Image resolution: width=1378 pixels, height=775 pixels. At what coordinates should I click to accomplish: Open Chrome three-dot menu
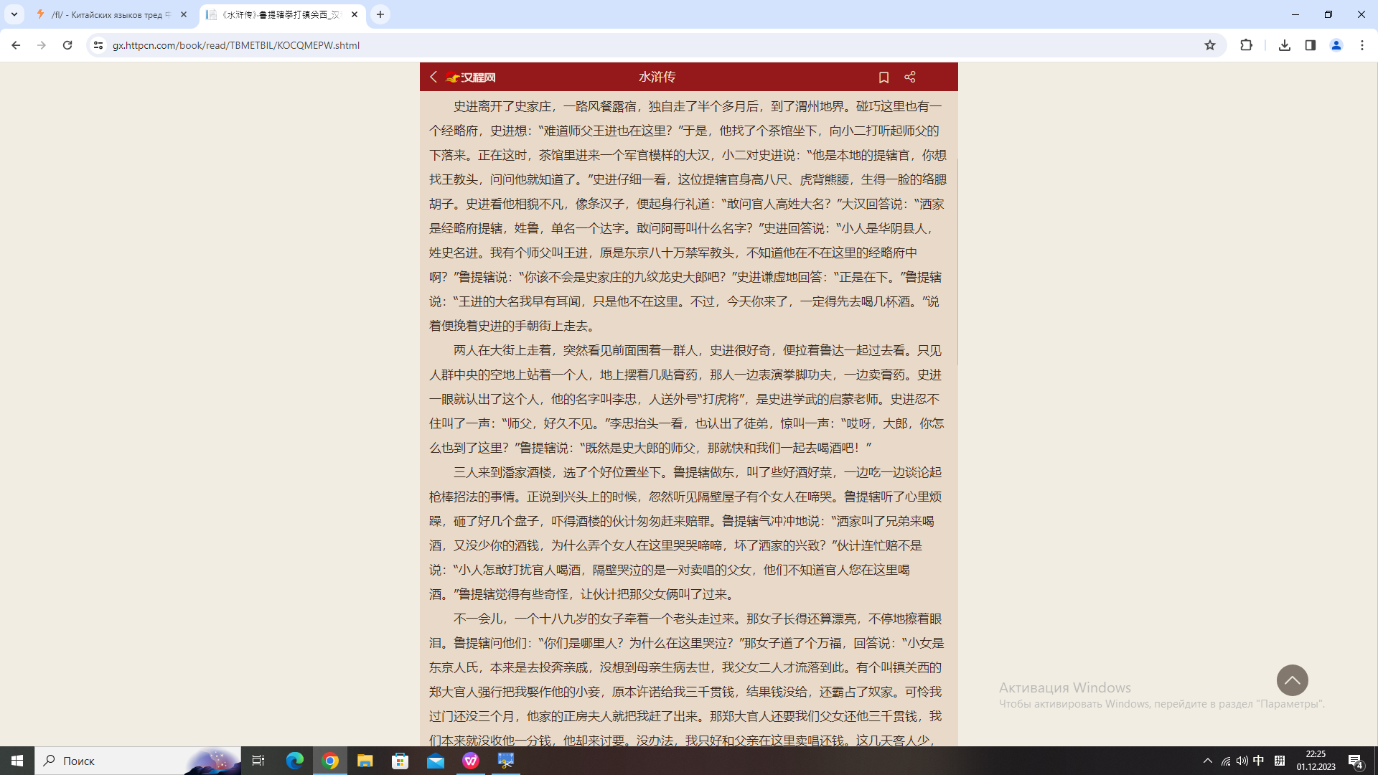coord(1362,45)
